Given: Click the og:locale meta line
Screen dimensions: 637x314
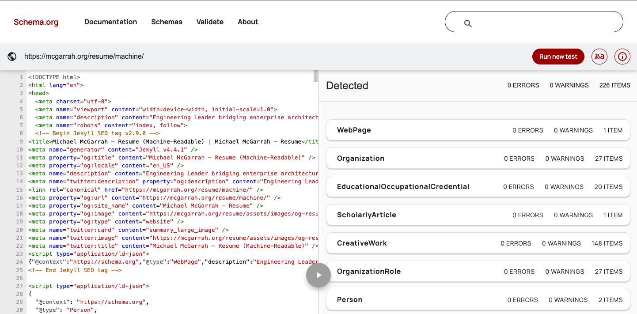Looking at the screenshot, I should coord(106,166).
